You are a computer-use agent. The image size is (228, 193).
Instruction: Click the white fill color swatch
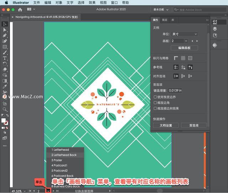(x=3, y=120)
